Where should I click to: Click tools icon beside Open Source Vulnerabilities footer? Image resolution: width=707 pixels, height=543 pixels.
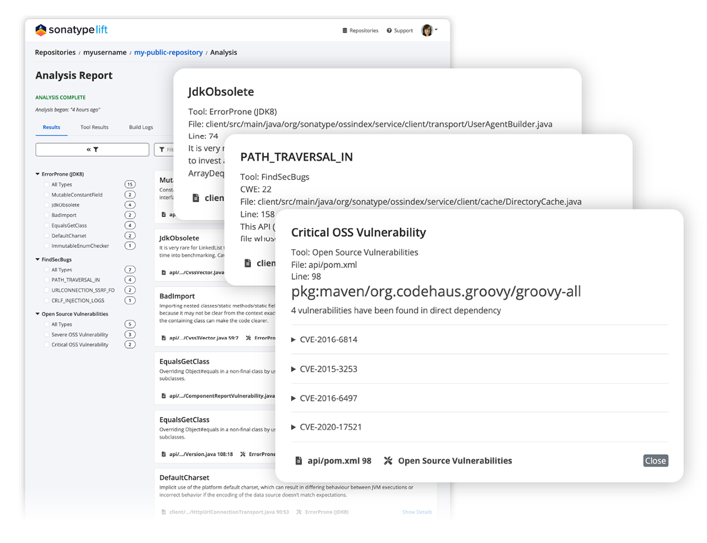388,461
